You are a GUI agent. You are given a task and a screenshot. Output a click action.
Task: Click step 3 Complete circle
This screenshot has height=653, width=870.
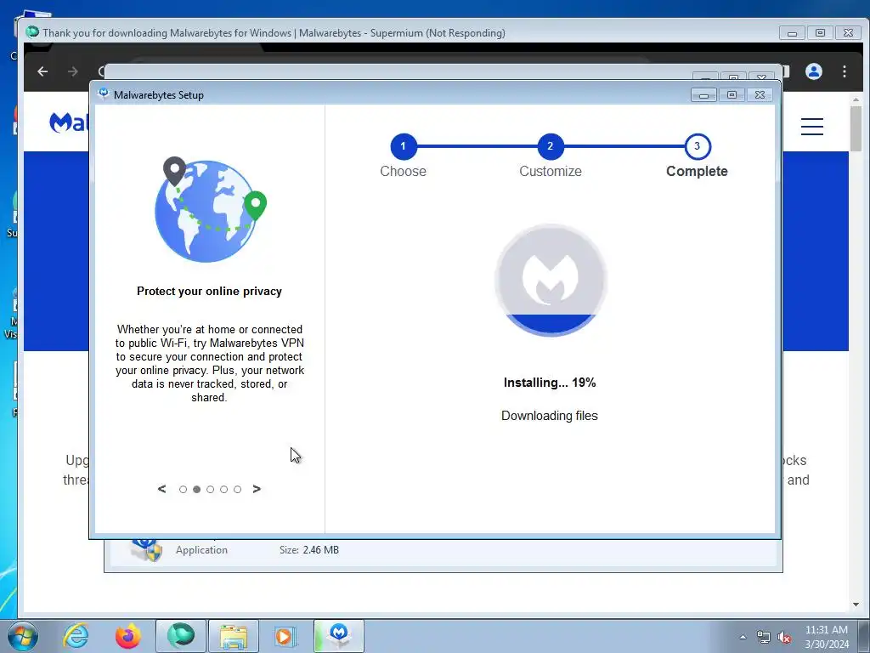click(698, 146)
